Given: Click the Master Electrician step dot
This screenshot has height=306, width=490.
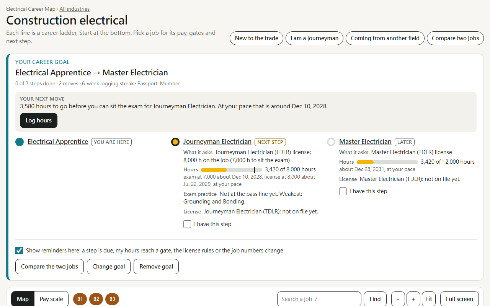Looking at the screenshot, I should pos(331,142).
